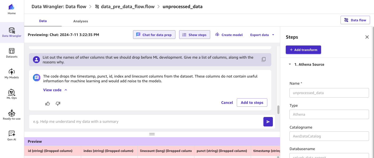Collapse the Athena Source step
The width and height of the screenshot is (374, 158).
pyautogui.click(x=289, y=64)
